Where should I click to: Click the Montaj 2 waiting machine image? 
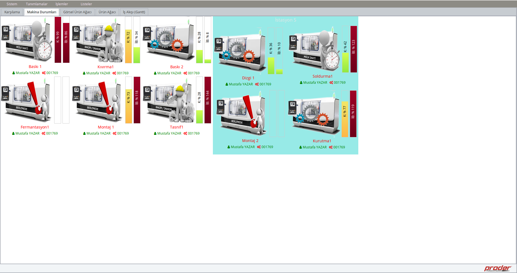[x=241, y=114]
